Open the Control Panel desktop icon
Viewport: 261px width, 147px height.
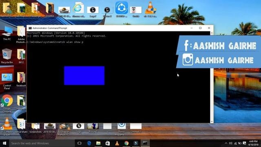(x=7, y=81)
